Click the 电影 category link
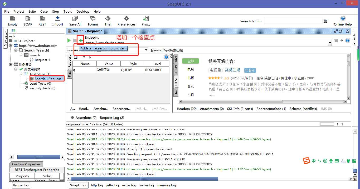The height and width of the screenshot is (189, 360). (x=191, y=69)
